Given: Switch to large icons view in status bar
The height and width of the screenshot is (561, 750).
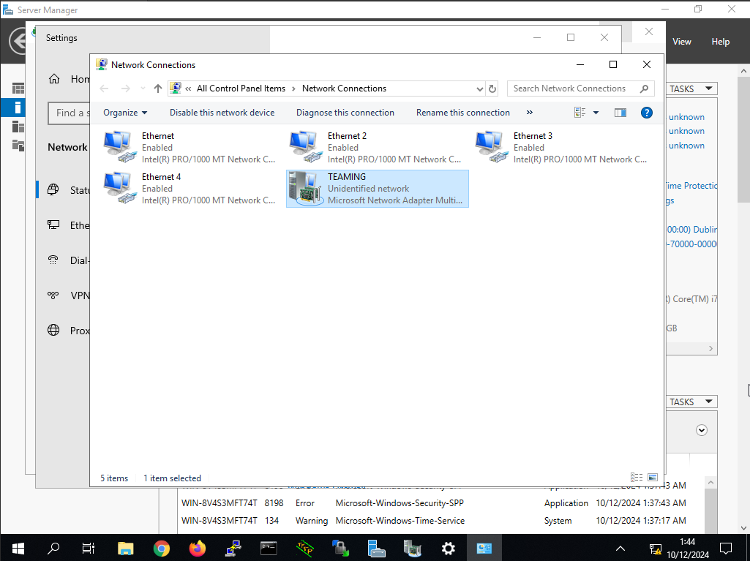Looking at the screenshot, I should (653, 478).
